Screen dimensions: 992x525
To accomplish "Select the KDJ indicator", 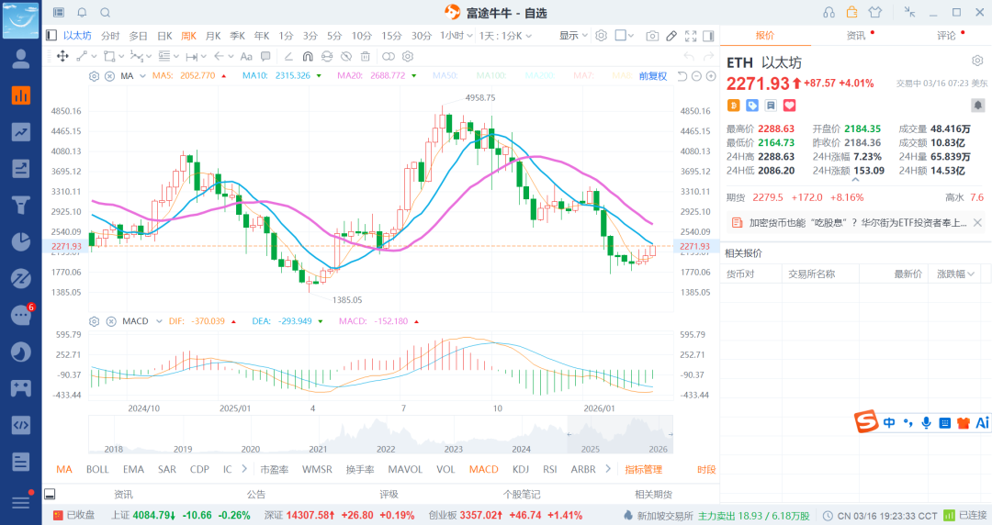I will [x=521, y=469].
